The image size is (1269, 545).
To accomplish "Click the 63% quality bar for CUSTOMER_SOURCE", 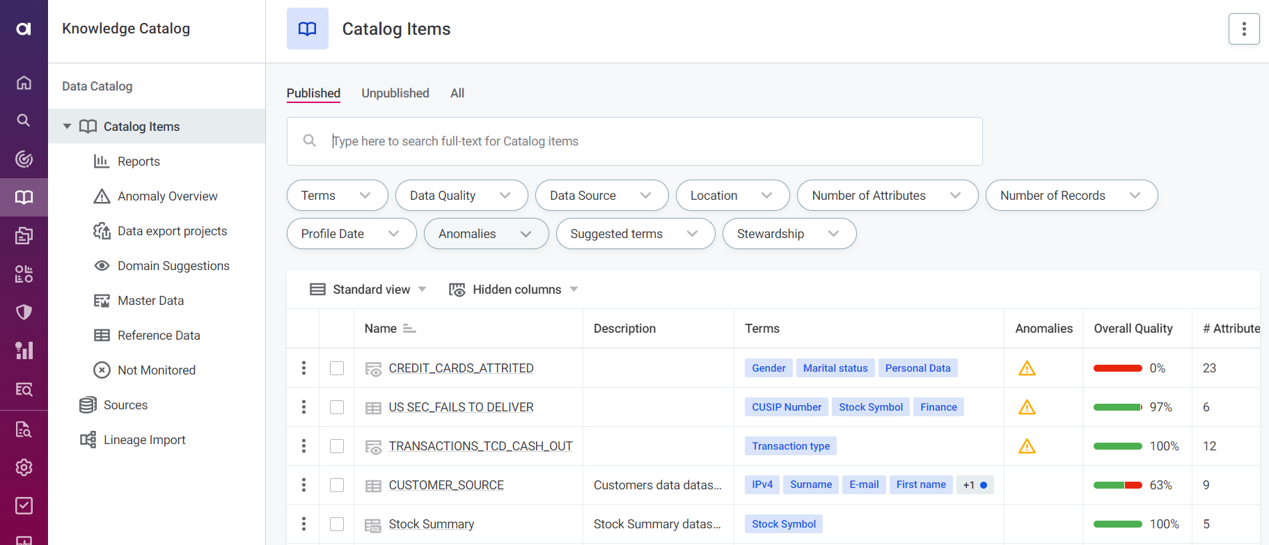I will pyautogui.click(x=1117, y=485).
